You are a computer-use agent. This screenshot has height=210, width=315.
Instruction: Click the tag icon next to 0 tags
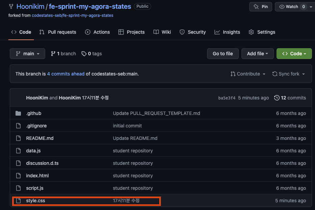[84, 54]
